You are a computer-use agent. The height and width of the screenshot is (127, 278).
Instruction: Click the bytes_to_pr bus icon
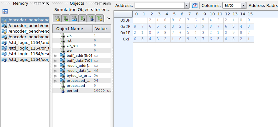(62, 76)
